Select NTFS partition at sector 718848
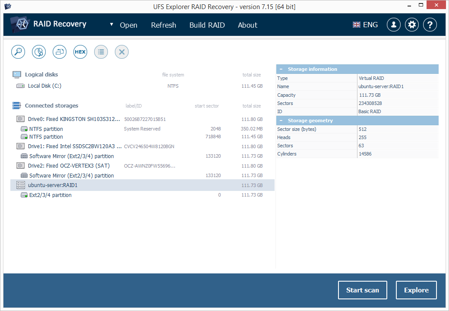 (142, 136)
